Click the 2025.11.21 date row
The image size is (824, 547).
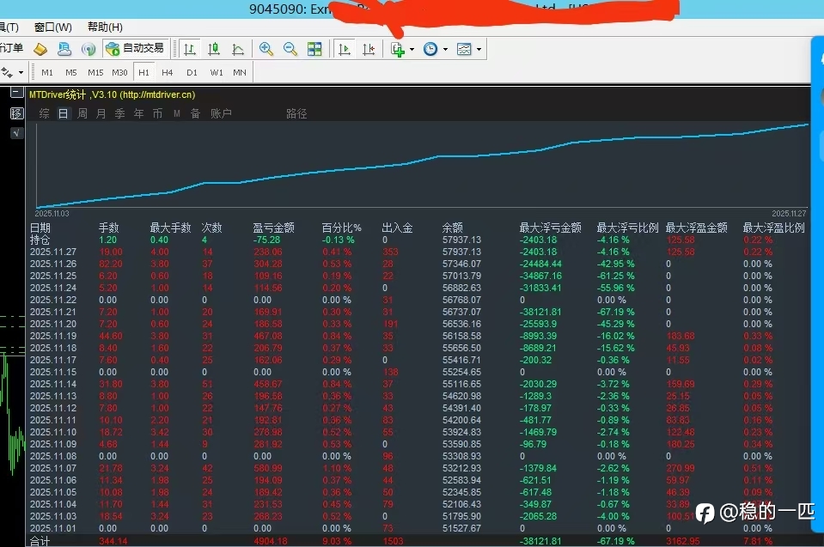pyautogui.click(x=418, y=312)
